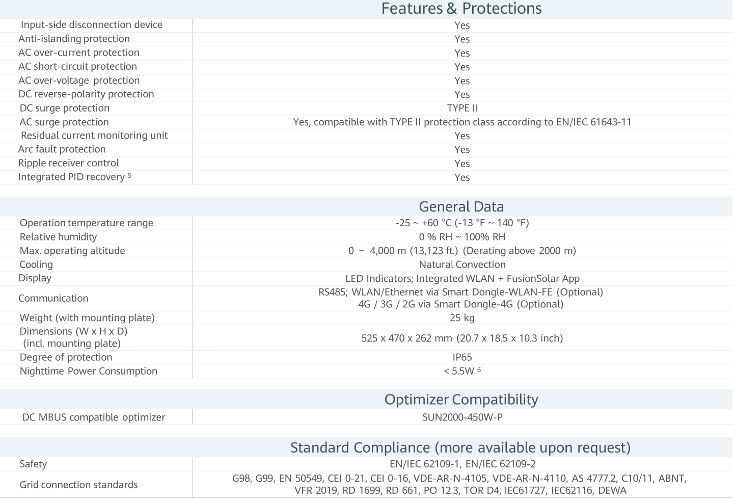
Task: Select the DC surge protection TYPE II value
Action: click(x=462, y=108)
